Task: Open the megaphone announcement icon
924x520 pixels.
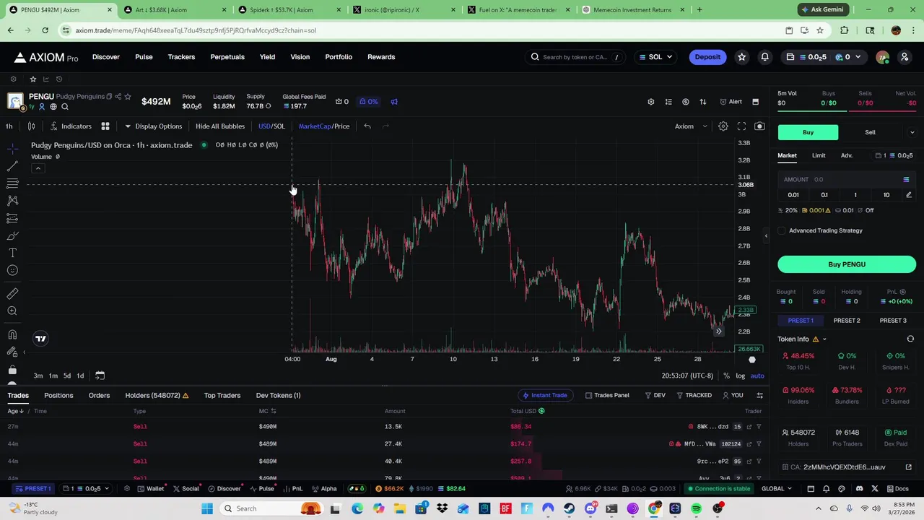Action: 394,102
